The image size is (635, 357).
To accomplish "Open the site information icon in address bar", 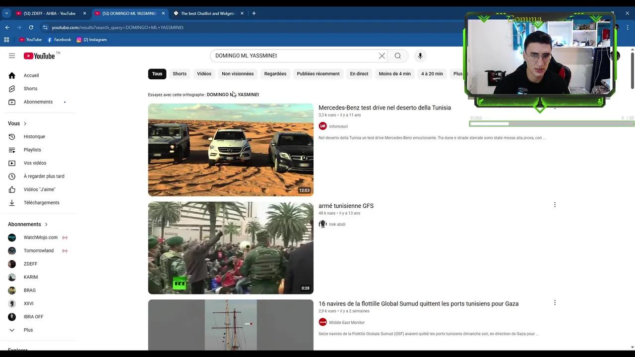I will pyautogui.click(x=45, y=27).
